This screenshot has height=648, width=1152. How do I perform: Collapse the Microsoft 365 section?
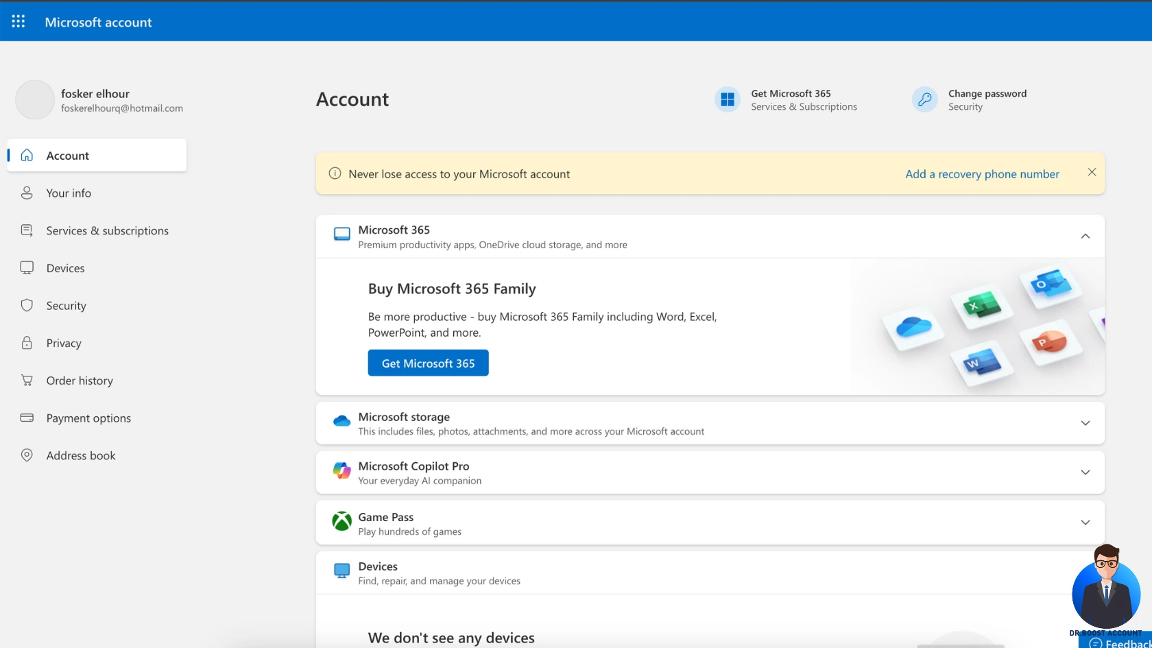click(x=1085, y=237)
